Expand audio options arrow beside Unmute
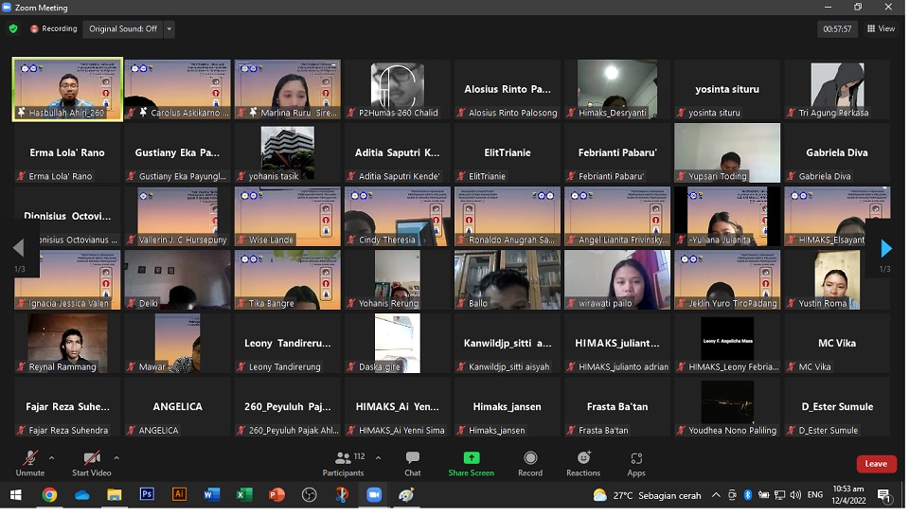Viewport: 909px width, 516px height. click(x=51, y=457)
